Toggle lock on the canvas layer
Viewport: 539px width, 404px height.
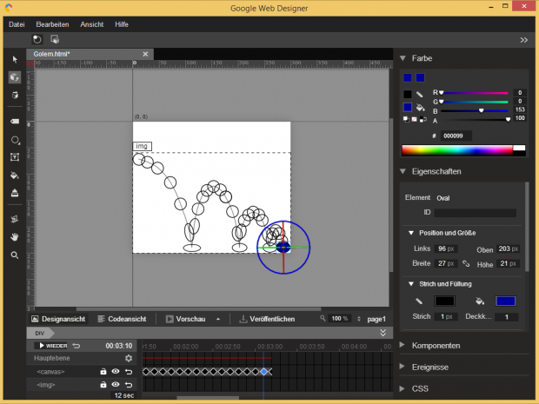[103, 372]
